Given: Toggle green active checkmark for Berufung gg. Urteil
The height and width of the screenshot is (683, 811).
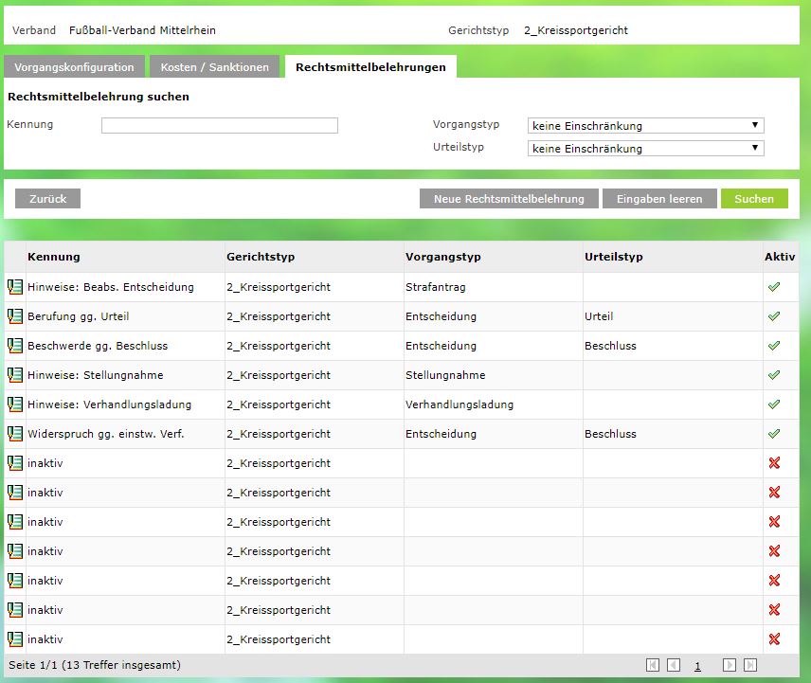Looking at the screenshot, I should [x=774, y=316].
